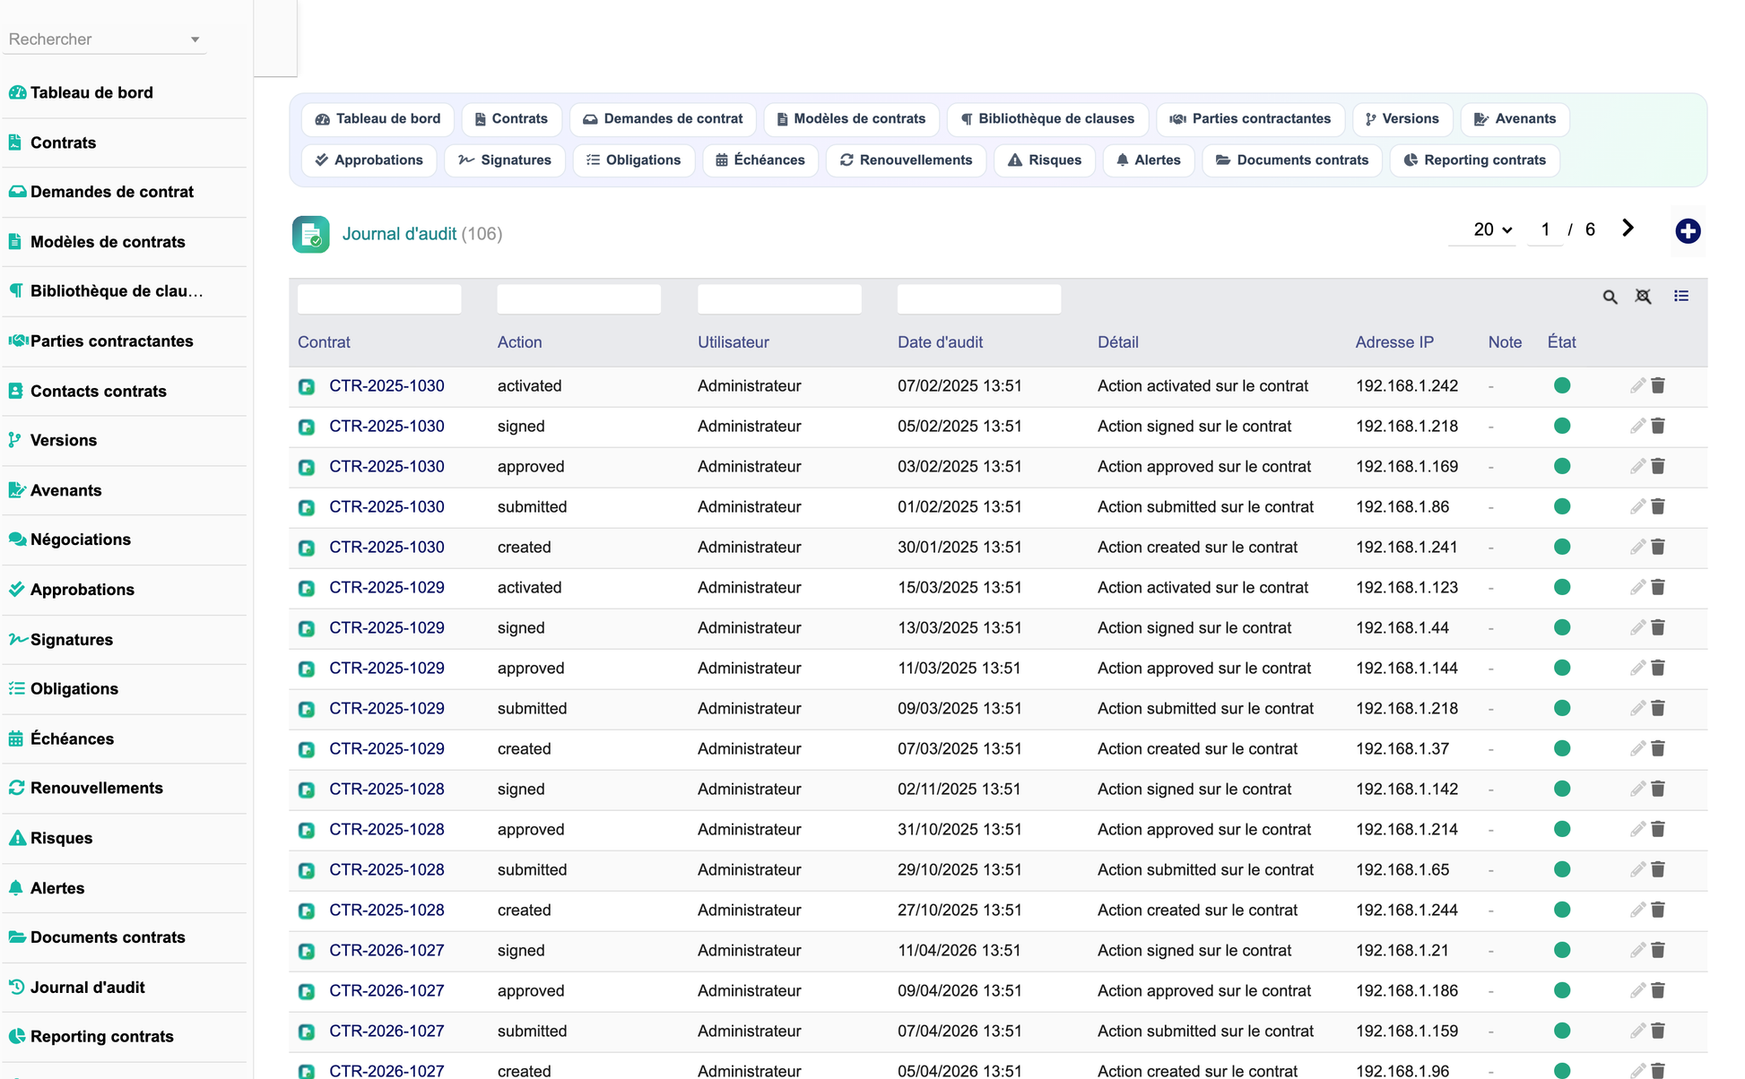Click date 15/03/2025 13:51
Viewport: 1745px width, 1079px height.
tap(959, 587)
